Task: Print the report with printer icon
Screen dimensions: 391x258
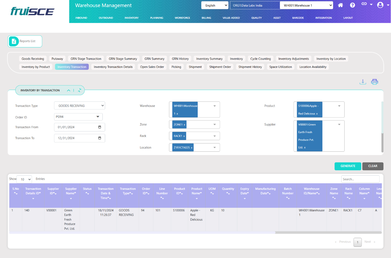Action: 374,82
